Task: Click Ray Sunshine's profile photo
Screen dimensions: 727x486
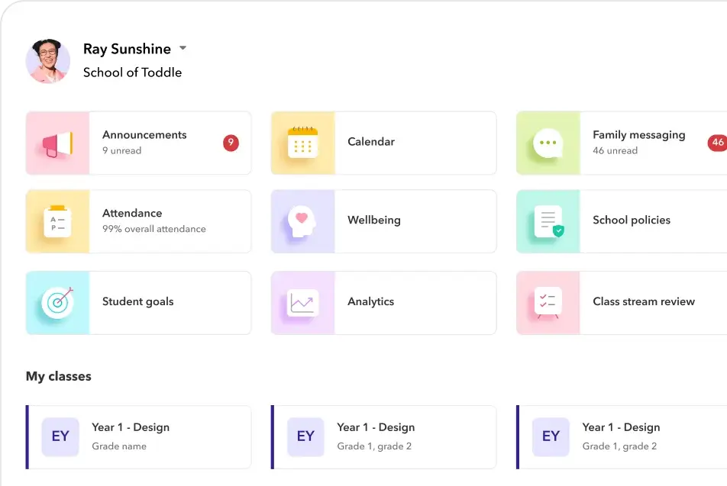Action: pos(47,59)
